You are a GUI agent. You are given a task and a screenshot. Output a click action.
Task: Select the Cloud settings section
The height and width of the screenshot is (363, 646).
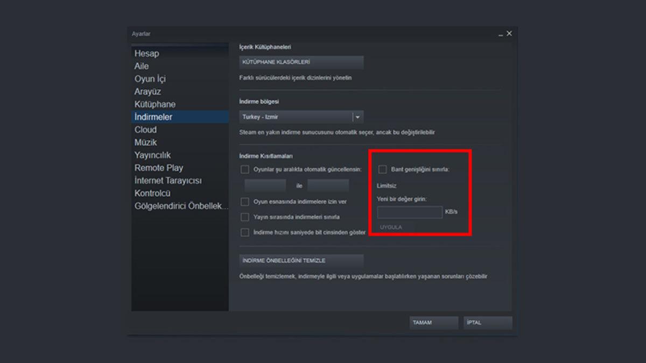pyautogui.click(x=145, y=130)
